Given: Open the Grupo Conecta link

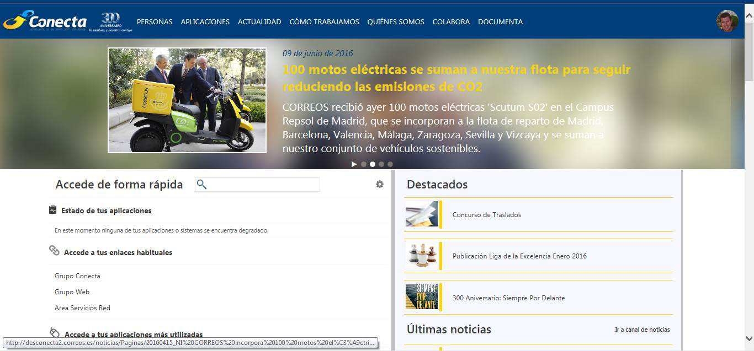Looking at the screenshot, I should pos(77,276).
